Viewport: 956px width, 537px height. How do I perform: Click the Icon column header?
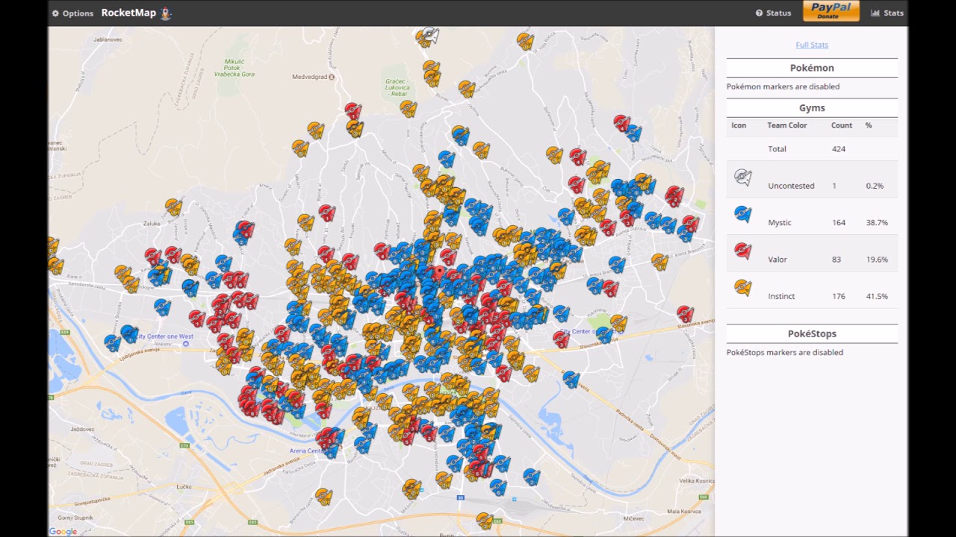[739, 125]
